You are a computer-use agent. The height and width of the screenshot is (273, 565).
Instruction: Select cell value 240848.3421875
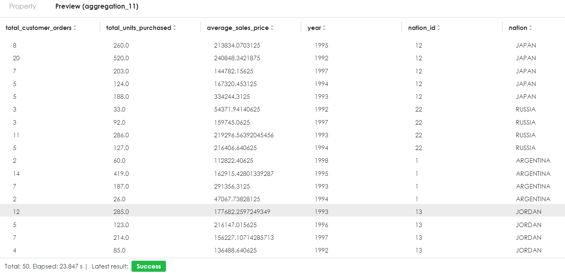237,58
